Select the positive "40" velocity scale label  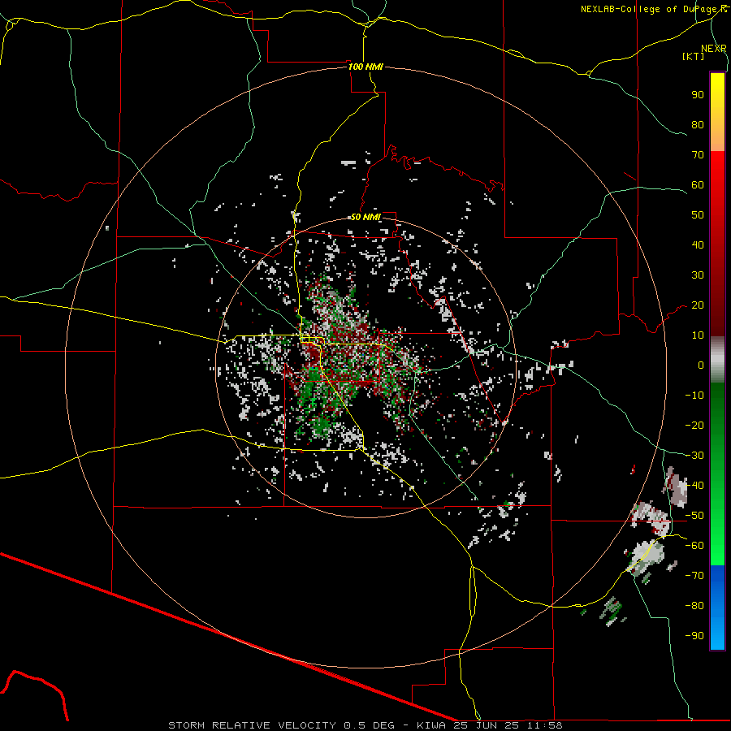[x=698, y=245]
